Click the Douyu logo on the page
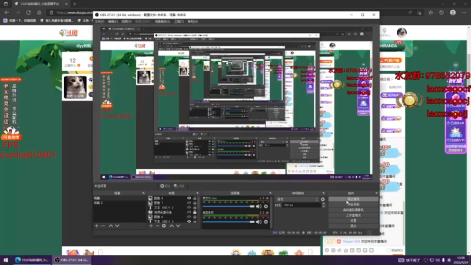The image size is (471, 265). point(68,33)
